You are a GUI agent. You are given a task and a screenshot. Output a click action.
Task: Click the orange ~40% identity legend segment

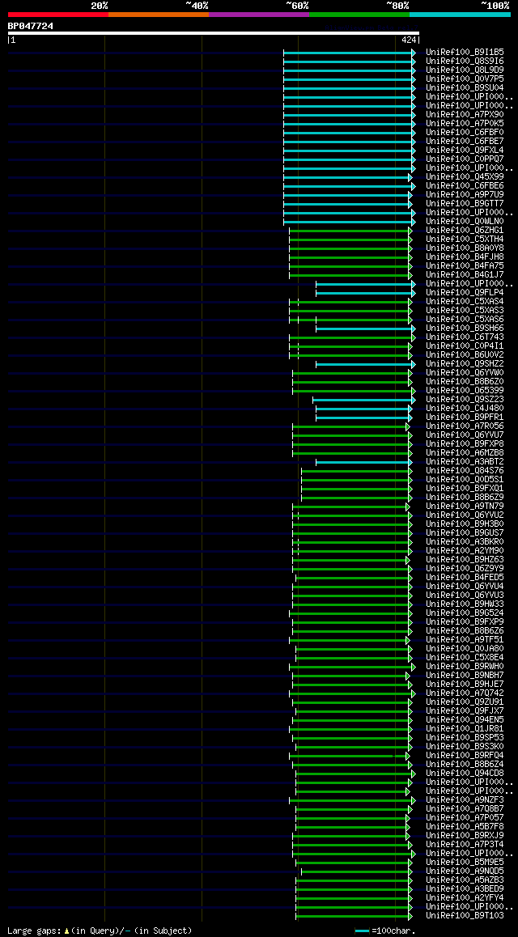coord(159,14)
